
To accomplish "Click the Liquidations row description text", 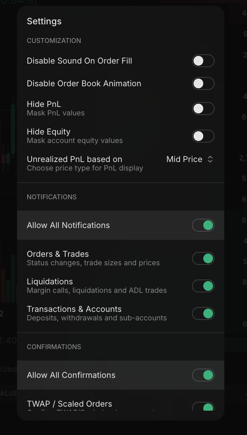I will [x=97, y=290].
